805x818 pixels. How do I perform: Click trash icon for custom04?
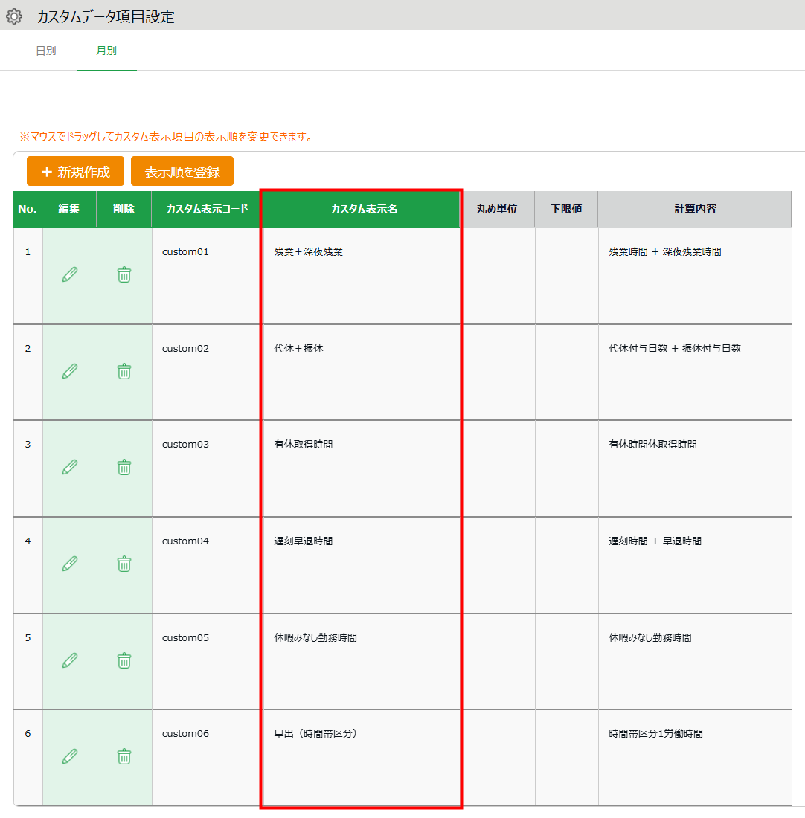click(x=124, y=564)
